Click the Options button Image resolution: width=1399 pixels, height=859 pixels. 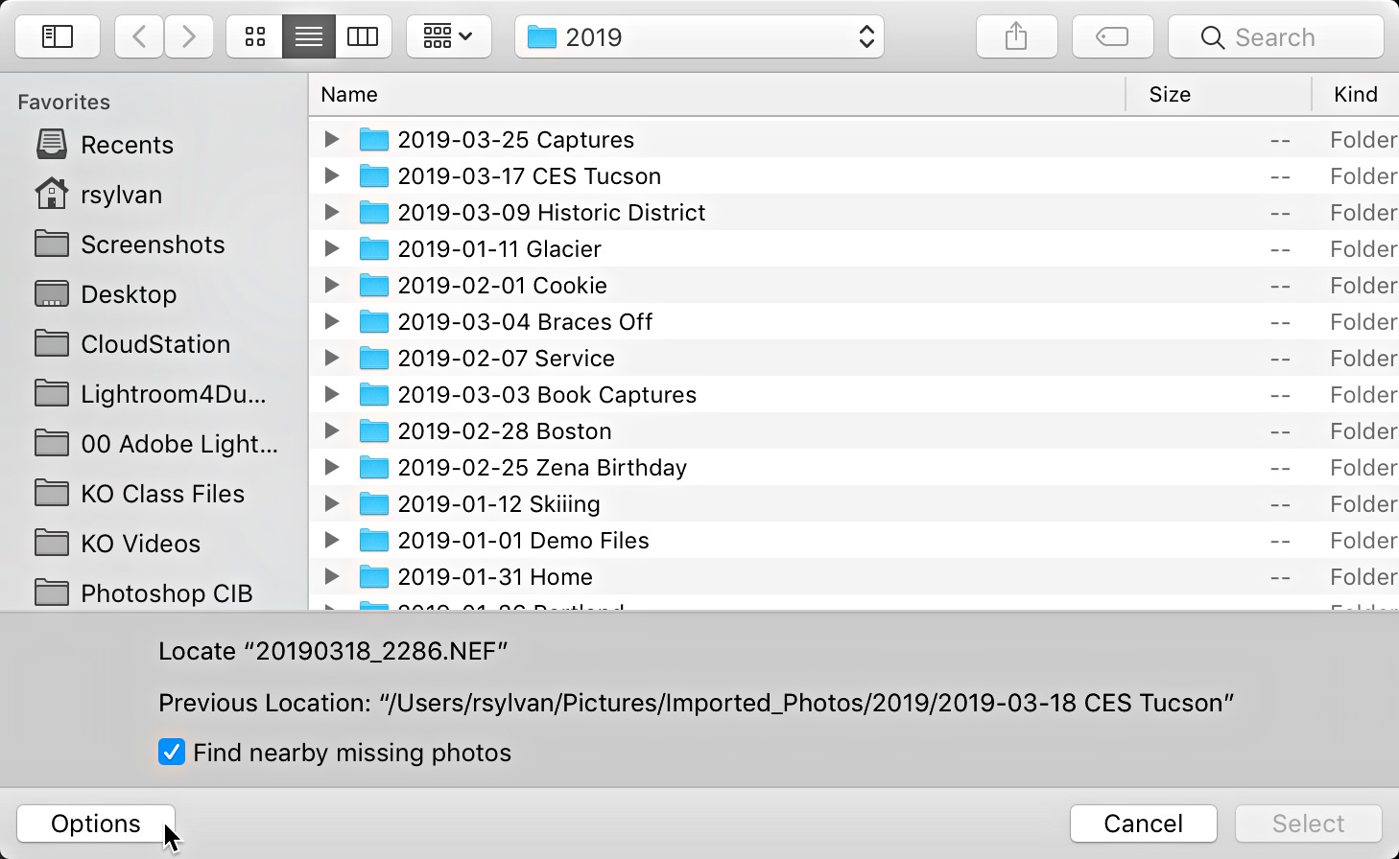pyautogui.click(x=95, y=823)
